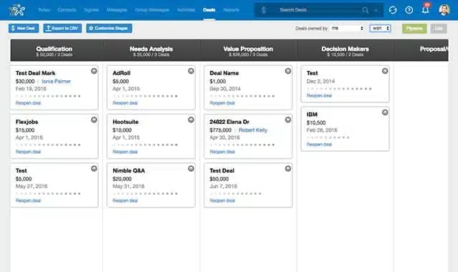458x272 pixels.
Task: Click circle icon on Flexjobs card
Action: coord(94,120)
